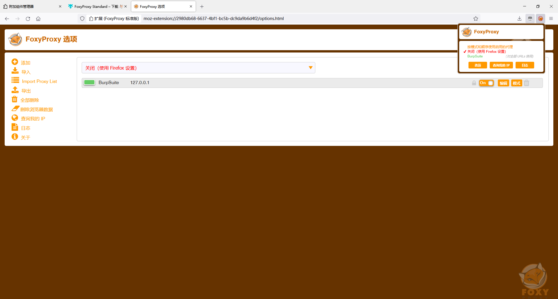558x299 pixels.
Task: Reload the current page
Action: [x=28, y=19]
